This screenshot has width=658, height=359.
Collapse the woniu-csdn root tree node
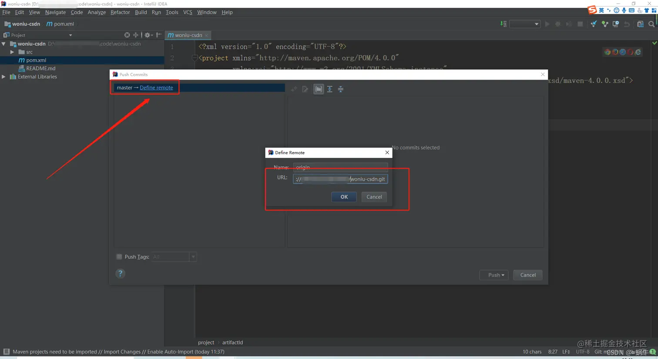click(4, 44)
